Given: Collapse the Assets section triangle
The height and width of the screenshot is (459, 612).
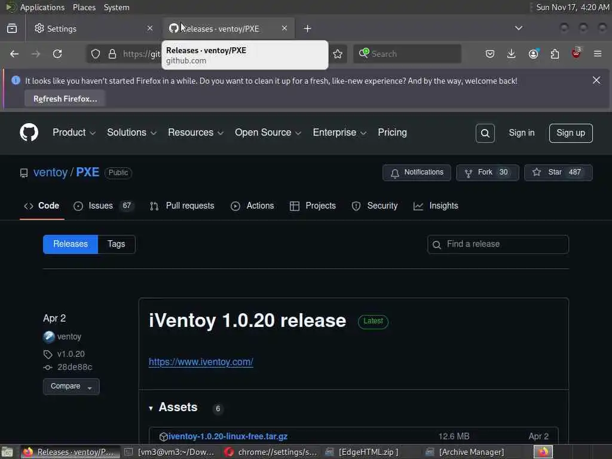Looking at the screenshot, I should [x=151, y=408].
